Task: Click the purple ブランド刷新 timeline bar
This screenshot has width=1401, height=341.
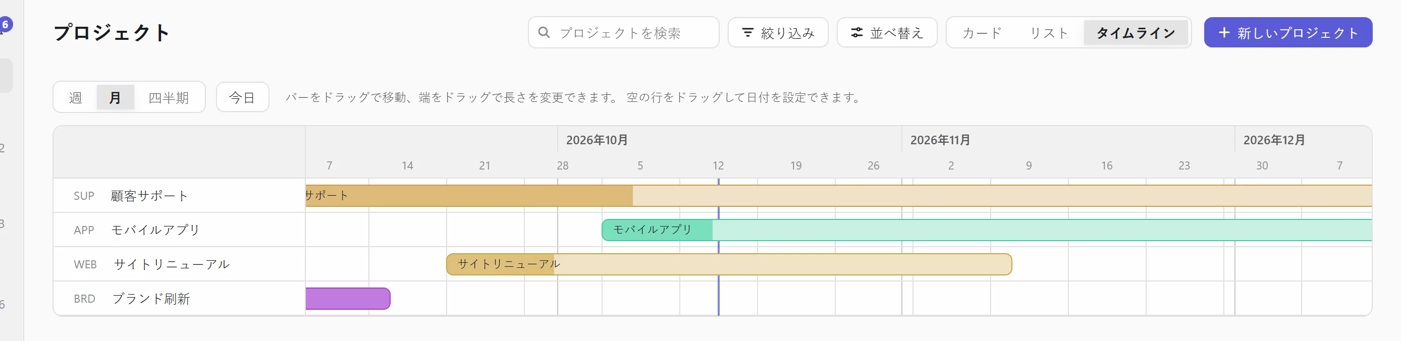Action: [348, 299]
